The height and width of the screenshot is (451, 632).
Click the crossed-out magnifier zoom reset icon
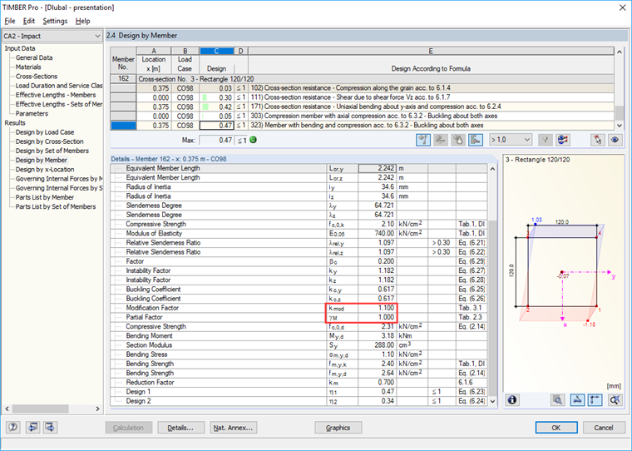click(615, 399)
